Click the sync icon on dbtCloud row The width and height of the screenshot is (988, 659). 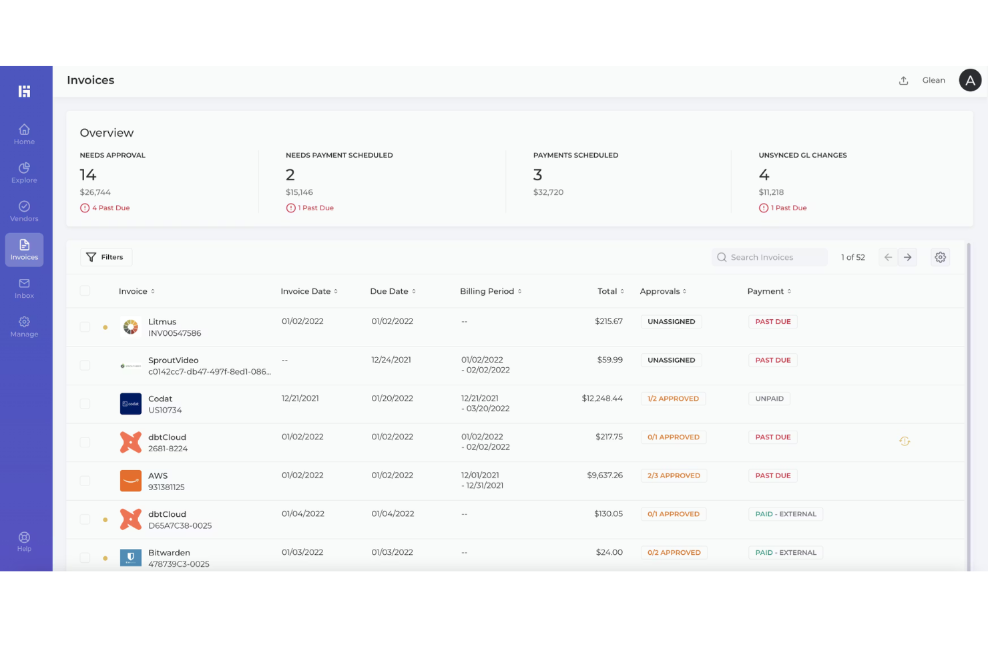pyautogui.click(x=905, y=441)
